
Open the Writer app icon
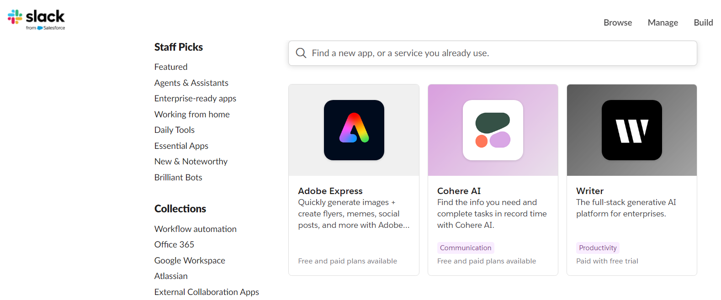click(x=631, y=130)
